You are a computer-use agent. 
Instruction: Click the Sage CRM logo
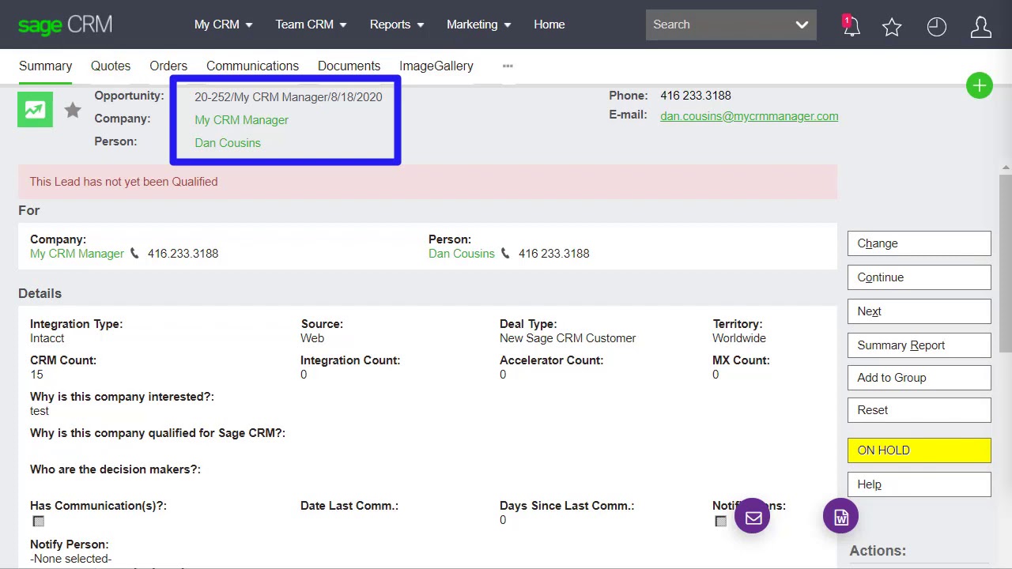pos(65,25)
